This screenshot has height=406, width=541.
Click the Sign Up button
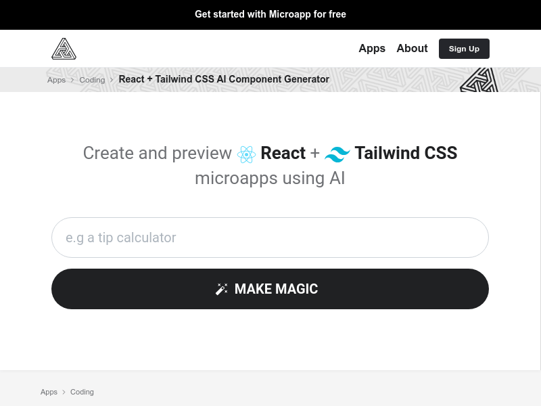click(x=464, y=49)
